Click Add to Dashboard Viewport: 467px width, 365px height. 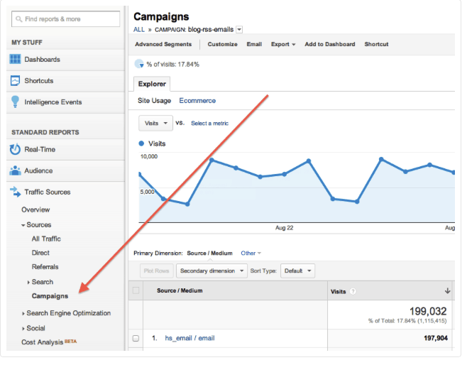point(330,44)
